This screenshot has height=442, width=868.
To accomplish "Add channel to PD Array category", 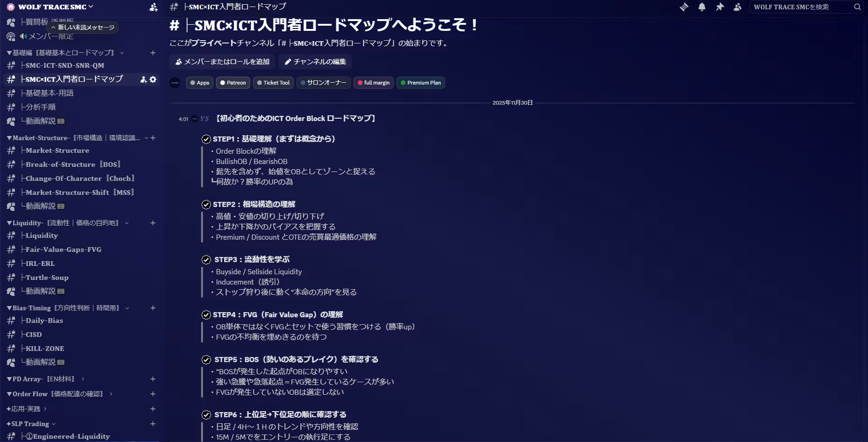I will point(153,379).
